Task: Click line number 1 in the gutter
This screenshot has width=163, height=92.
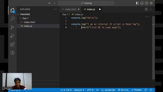Action: (66, 18)
